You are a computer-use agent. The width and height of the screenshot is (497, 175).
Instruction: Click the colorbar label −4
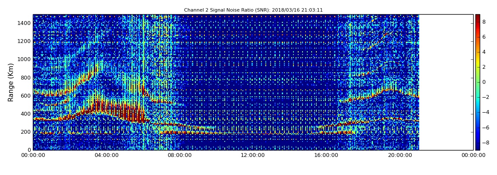coord(486,112)
